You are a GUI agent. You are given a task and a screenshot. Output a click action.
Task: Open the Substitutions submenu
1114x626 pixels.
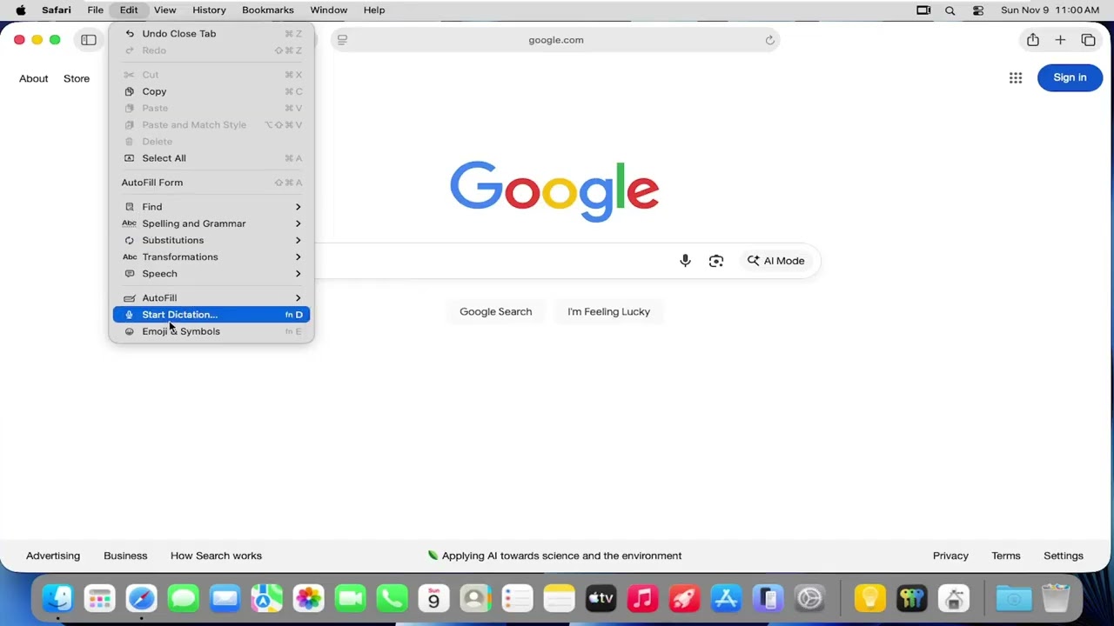pos(211,240)
